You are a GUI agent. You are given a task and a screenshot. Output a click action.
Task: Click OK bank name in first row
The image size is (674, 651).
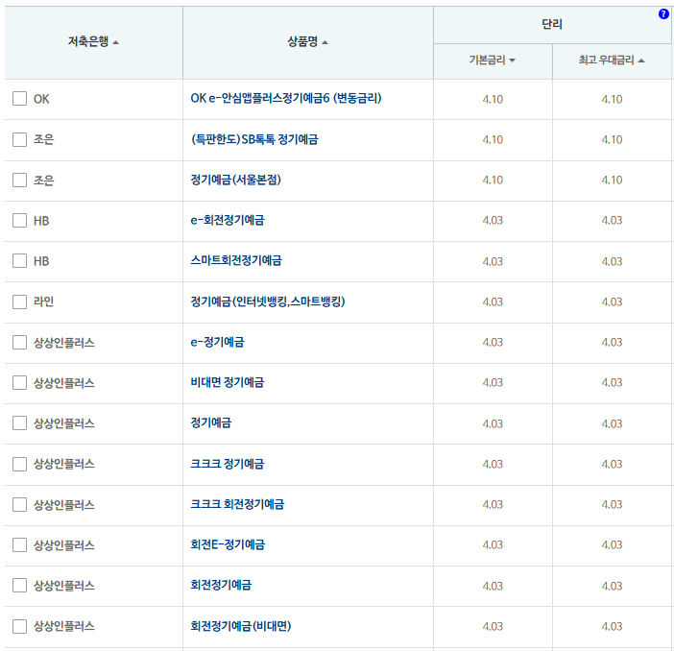point(41,99)
